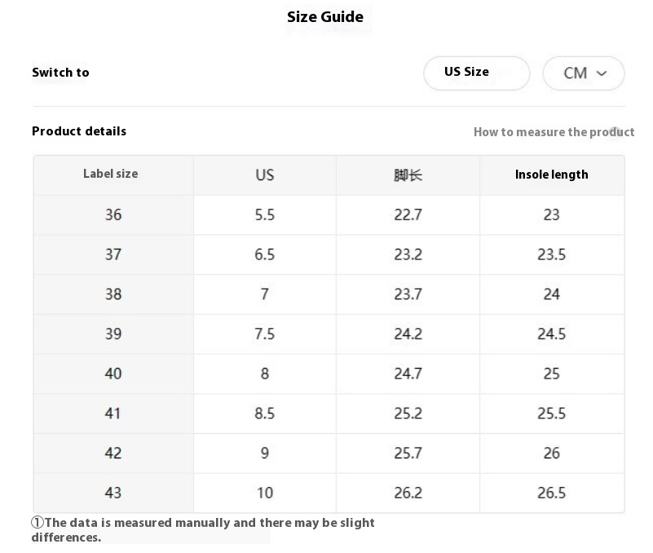Select label size 39 cell

point(113,334)
